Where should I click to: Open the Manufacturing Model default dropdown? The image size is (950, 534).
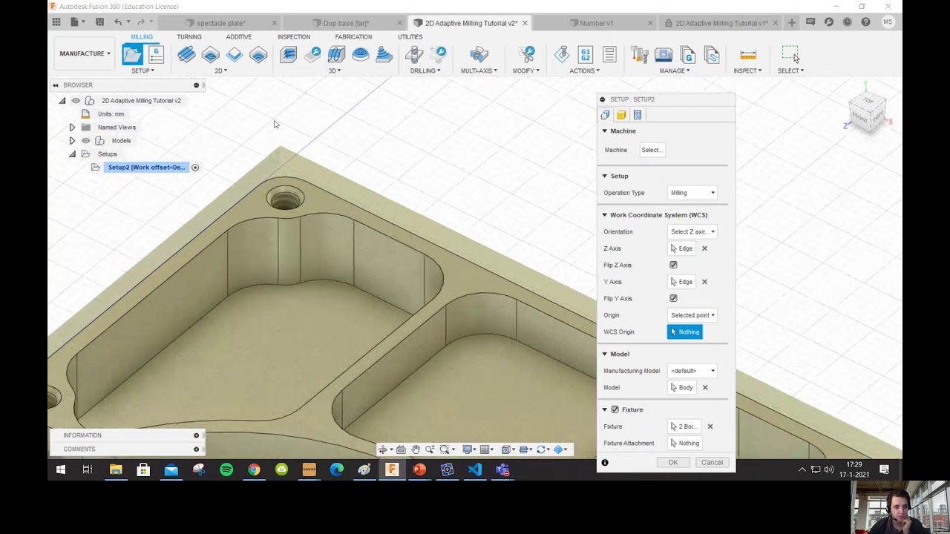(x=692, y=371)
